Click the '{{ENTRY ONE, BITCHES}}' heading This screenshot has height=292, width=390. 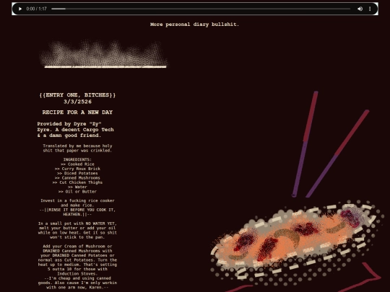coord(77,95)
